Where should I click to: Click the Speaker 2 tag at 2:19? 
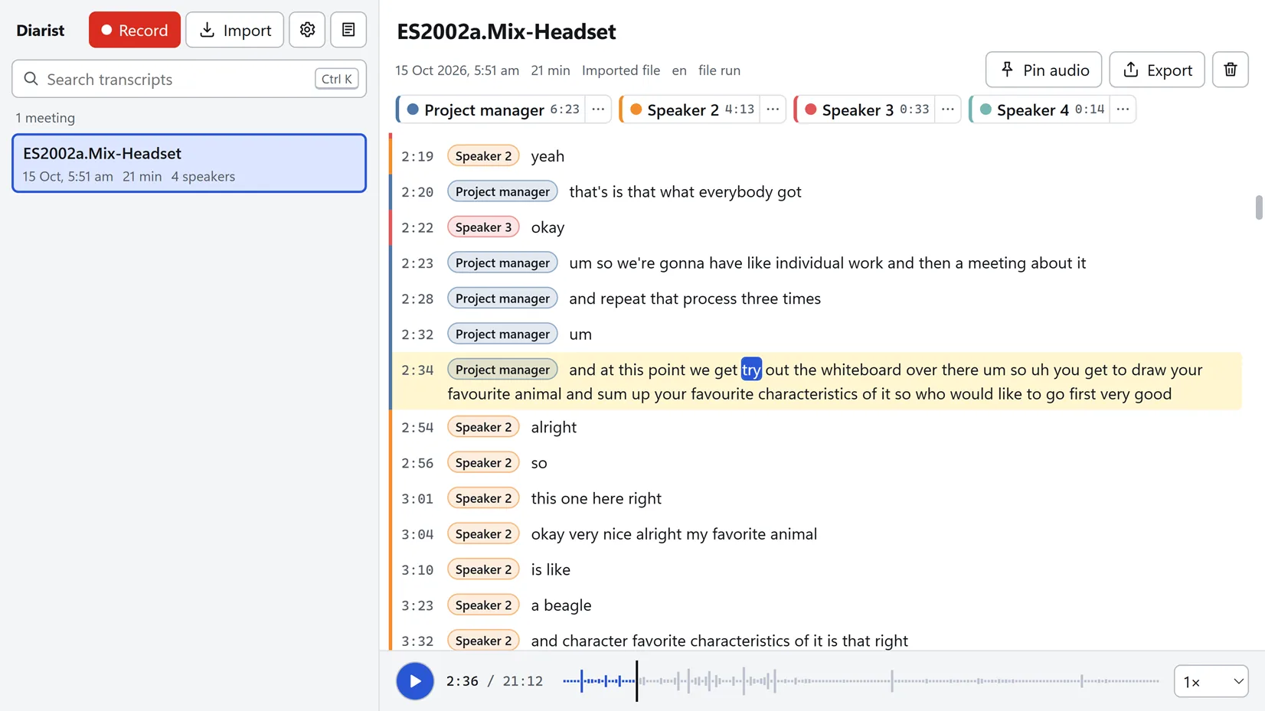(483, 156)
